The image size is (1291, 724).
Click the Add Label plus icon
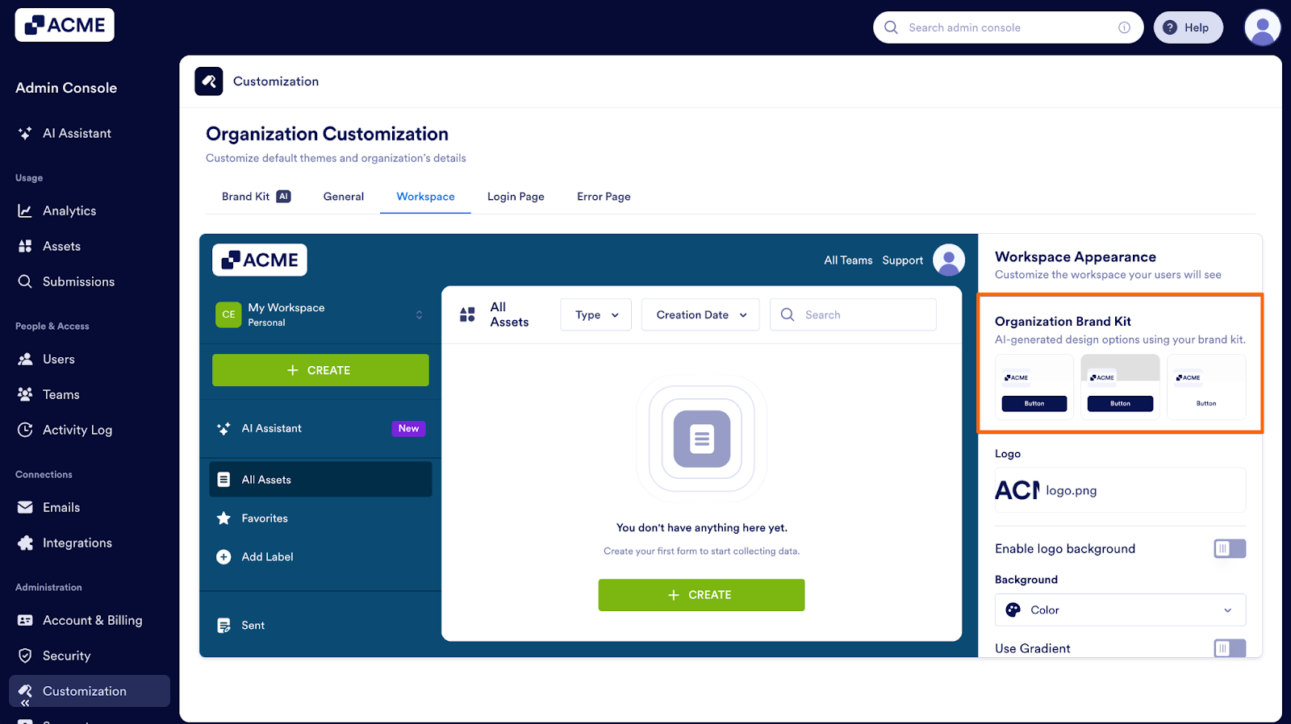pyautogui.click(x=224, y=557)
